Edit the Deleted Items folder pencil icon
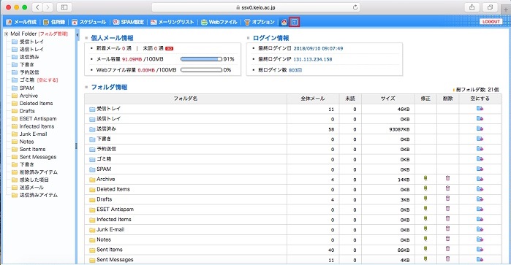The image size is (511, 265). click(425, 188)
